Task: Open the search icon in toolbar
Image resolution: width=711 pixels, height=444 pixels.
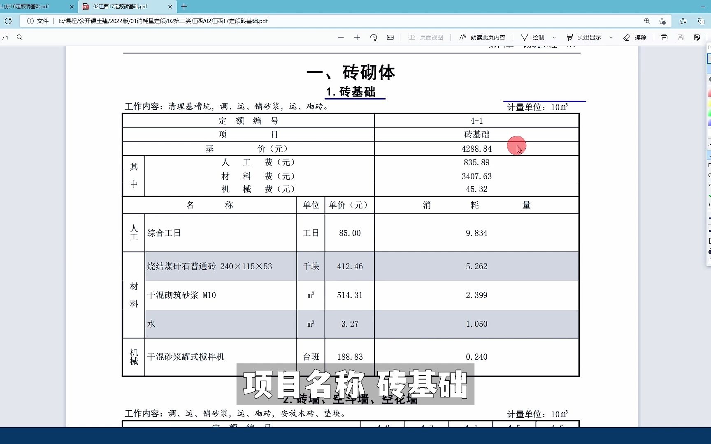Action: (20, 37)
